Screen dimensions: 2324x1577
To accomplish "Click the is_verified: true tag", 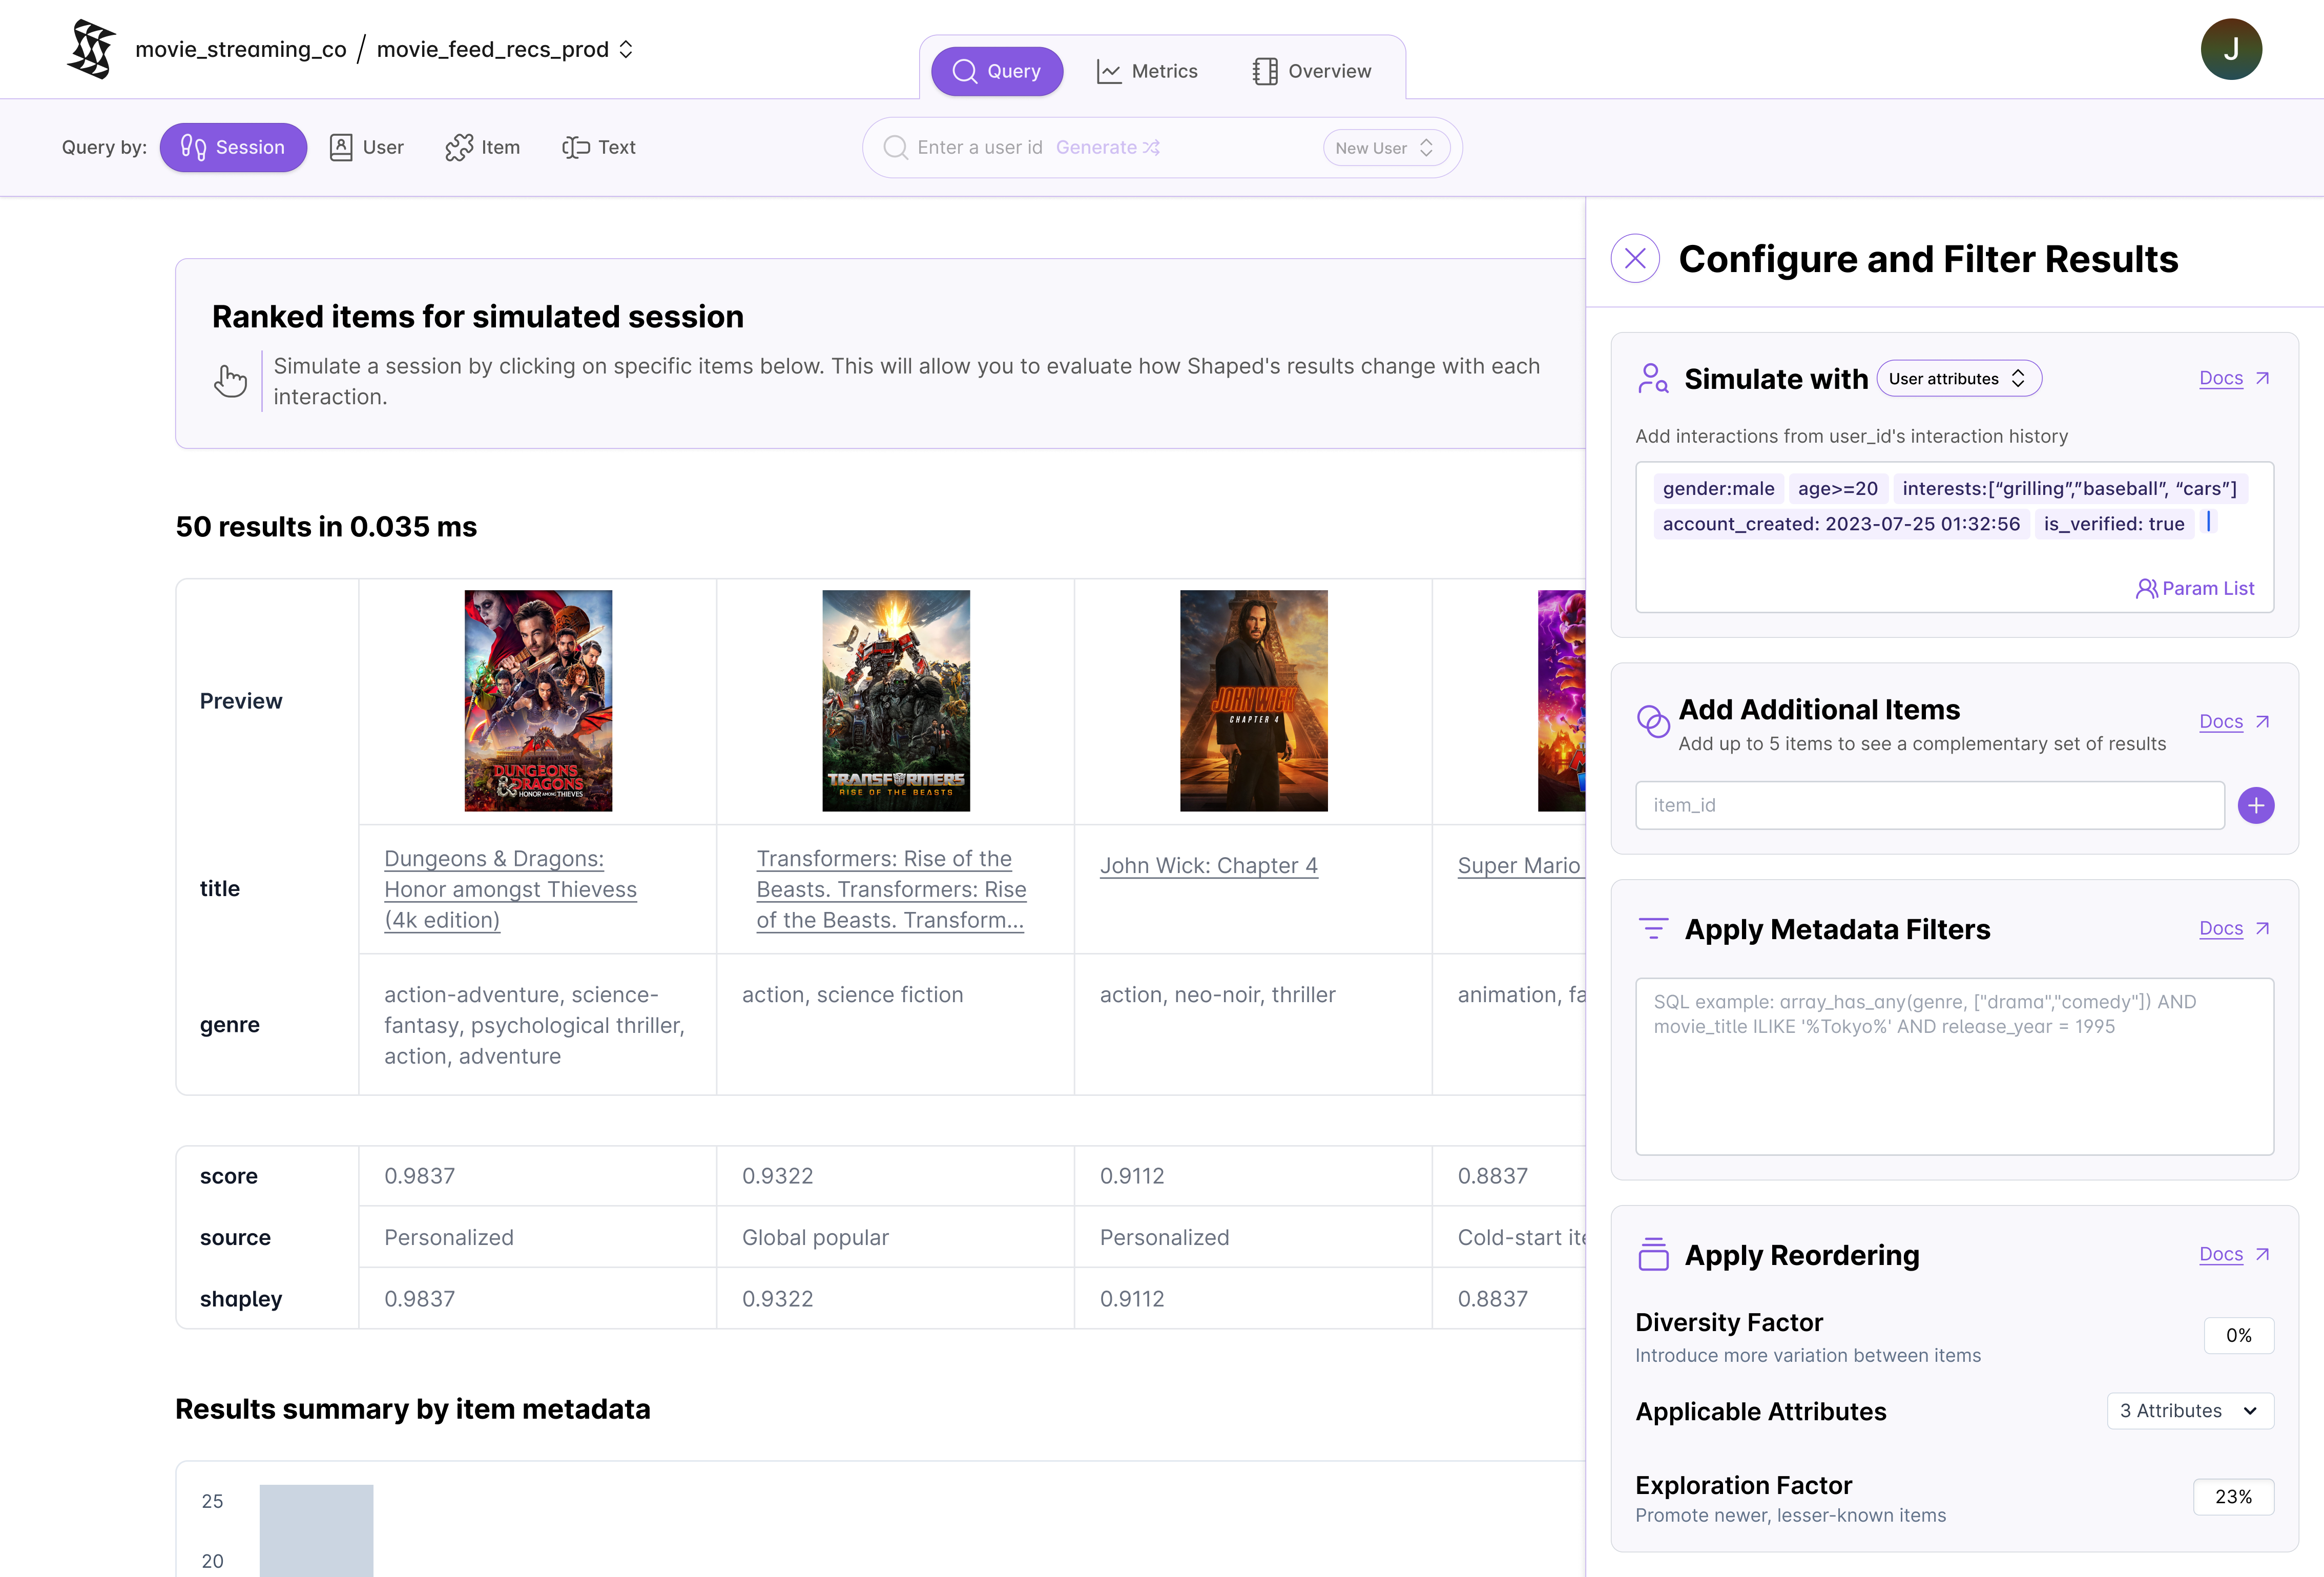I will pos(2113,524).
